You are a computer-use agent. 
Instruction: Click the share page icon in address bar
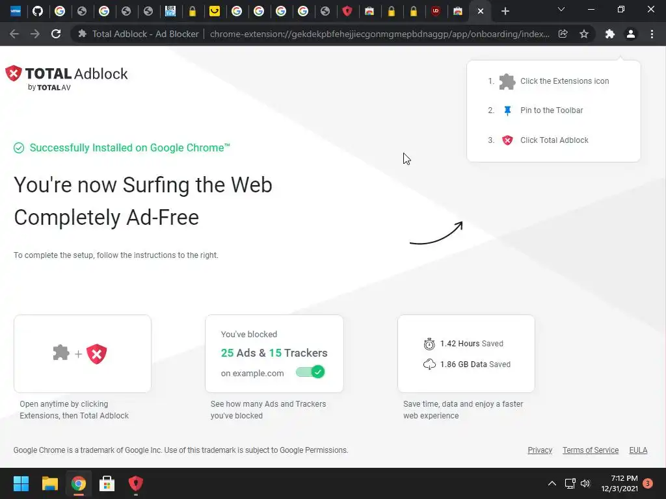563,34
